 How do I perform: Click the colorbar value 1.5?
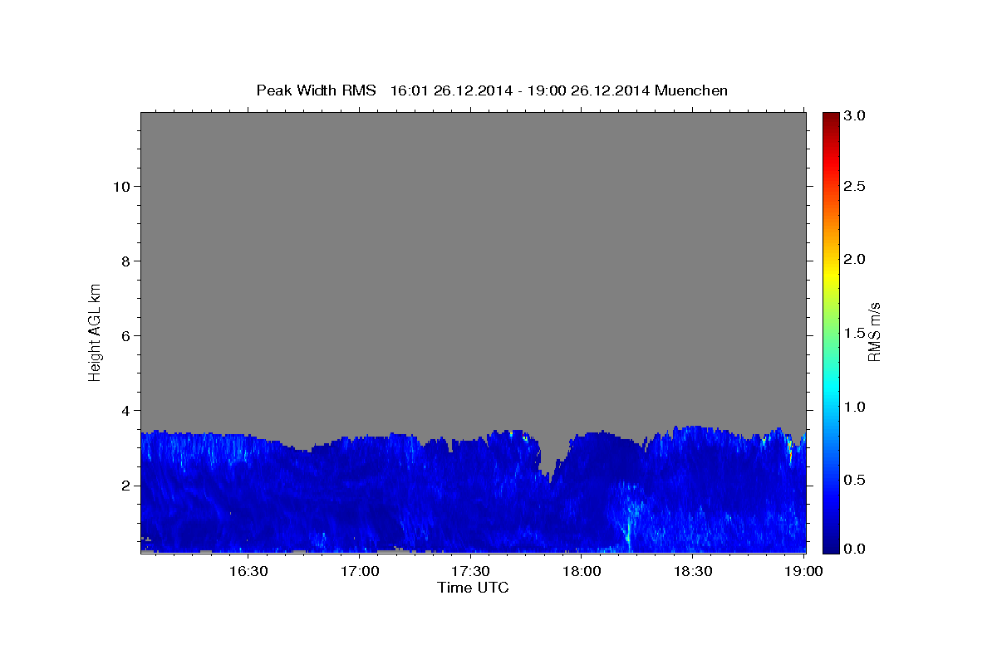click(855, 333)
